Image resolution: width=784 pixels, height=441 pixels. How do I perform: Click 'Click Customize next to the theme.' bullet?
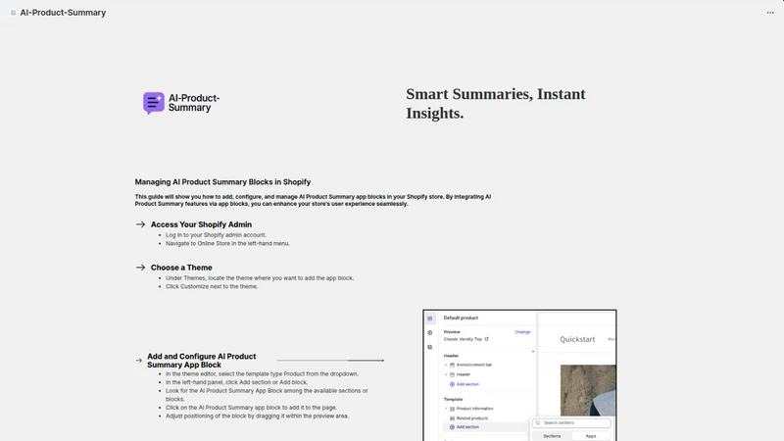coord(212,286)
